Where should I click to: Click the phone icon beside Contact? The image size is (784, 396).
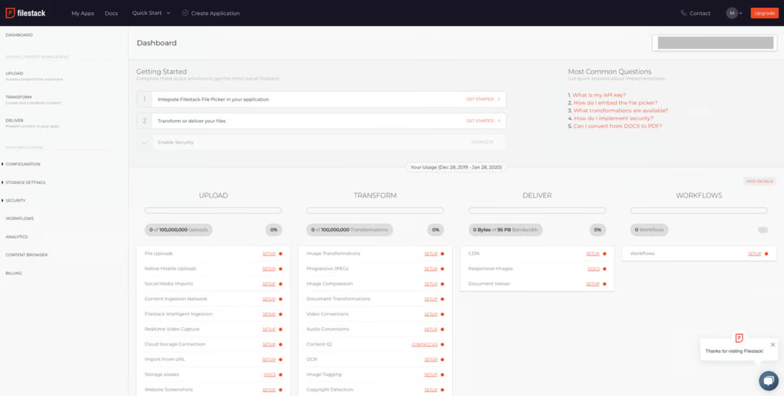(683, 13)
